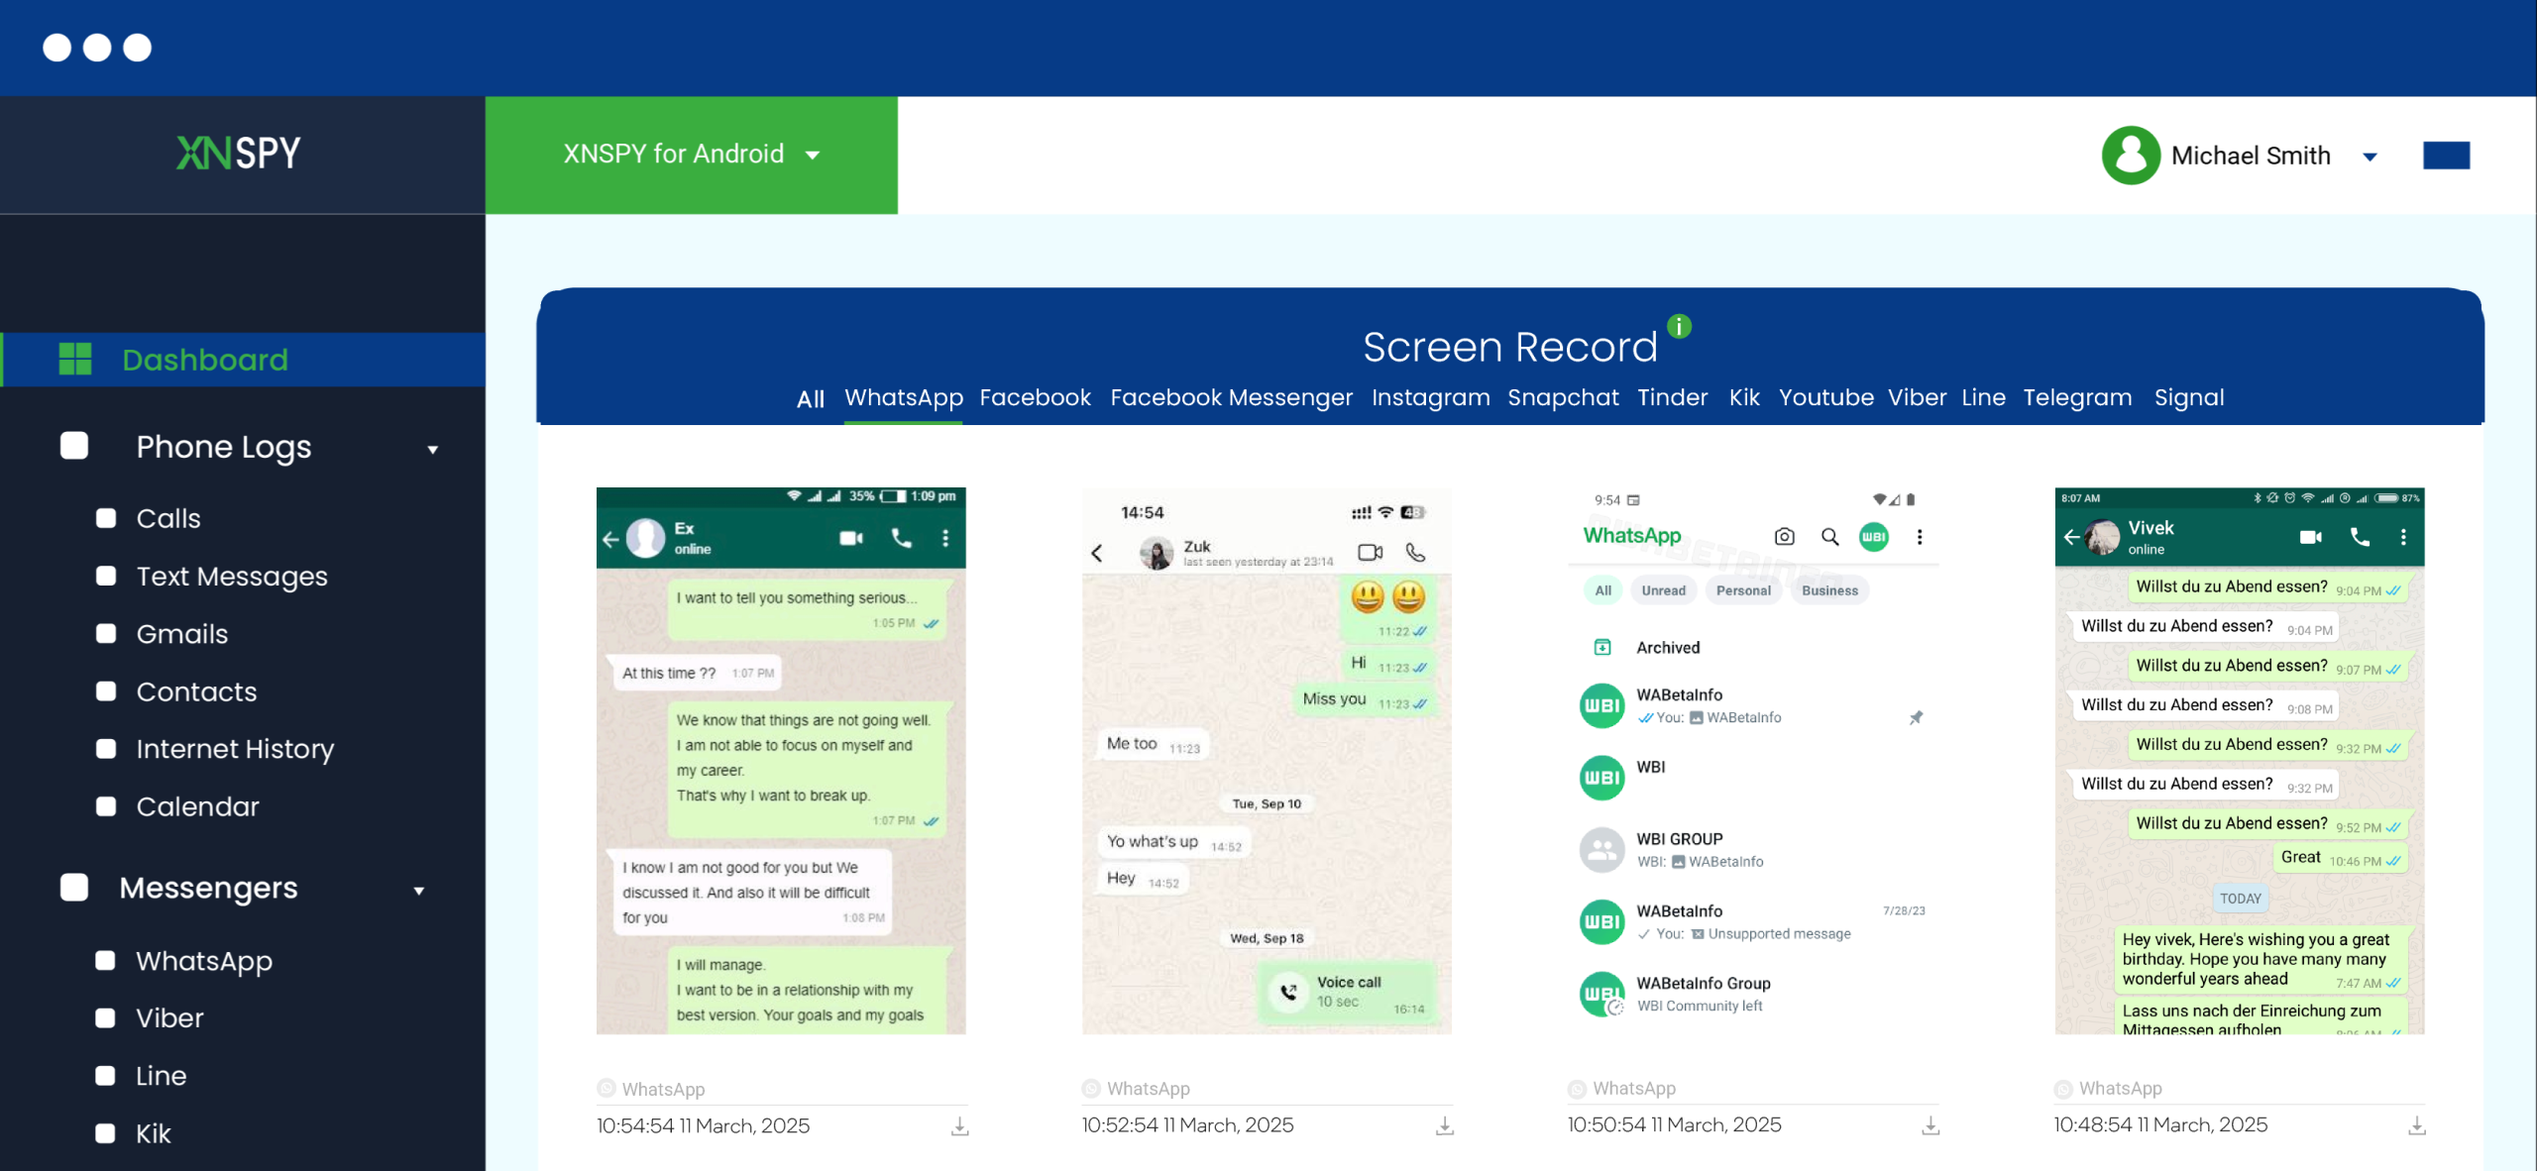Click Michael Smith's green profile avatar
The image size is (2537, 1171).
click(2131, 156)
